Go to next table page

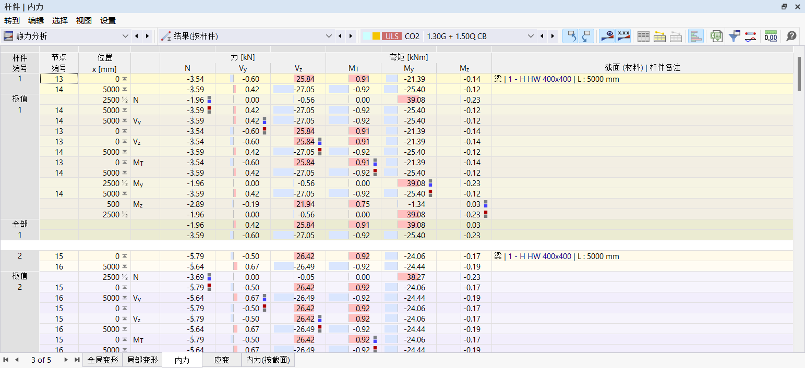tap(66, 360)
